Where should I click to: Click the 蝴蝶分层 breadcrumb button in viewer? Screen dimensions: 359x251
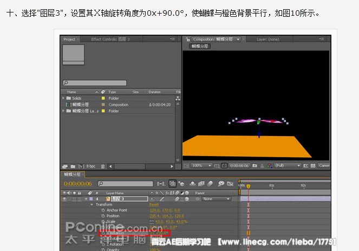tap(200, 46)
